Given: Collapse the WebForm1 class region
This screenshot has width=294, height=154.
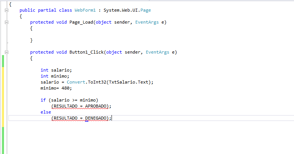Looking at the screenshot, I should pos(6,10).
